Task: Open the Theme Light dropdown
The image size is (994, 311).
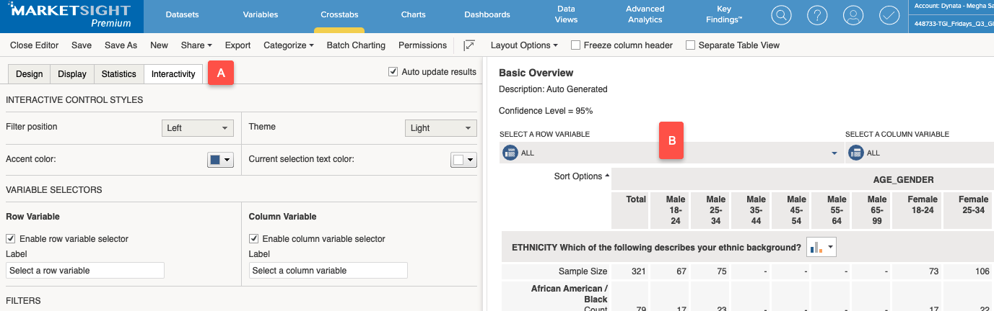Action: [x=441, y=128]
